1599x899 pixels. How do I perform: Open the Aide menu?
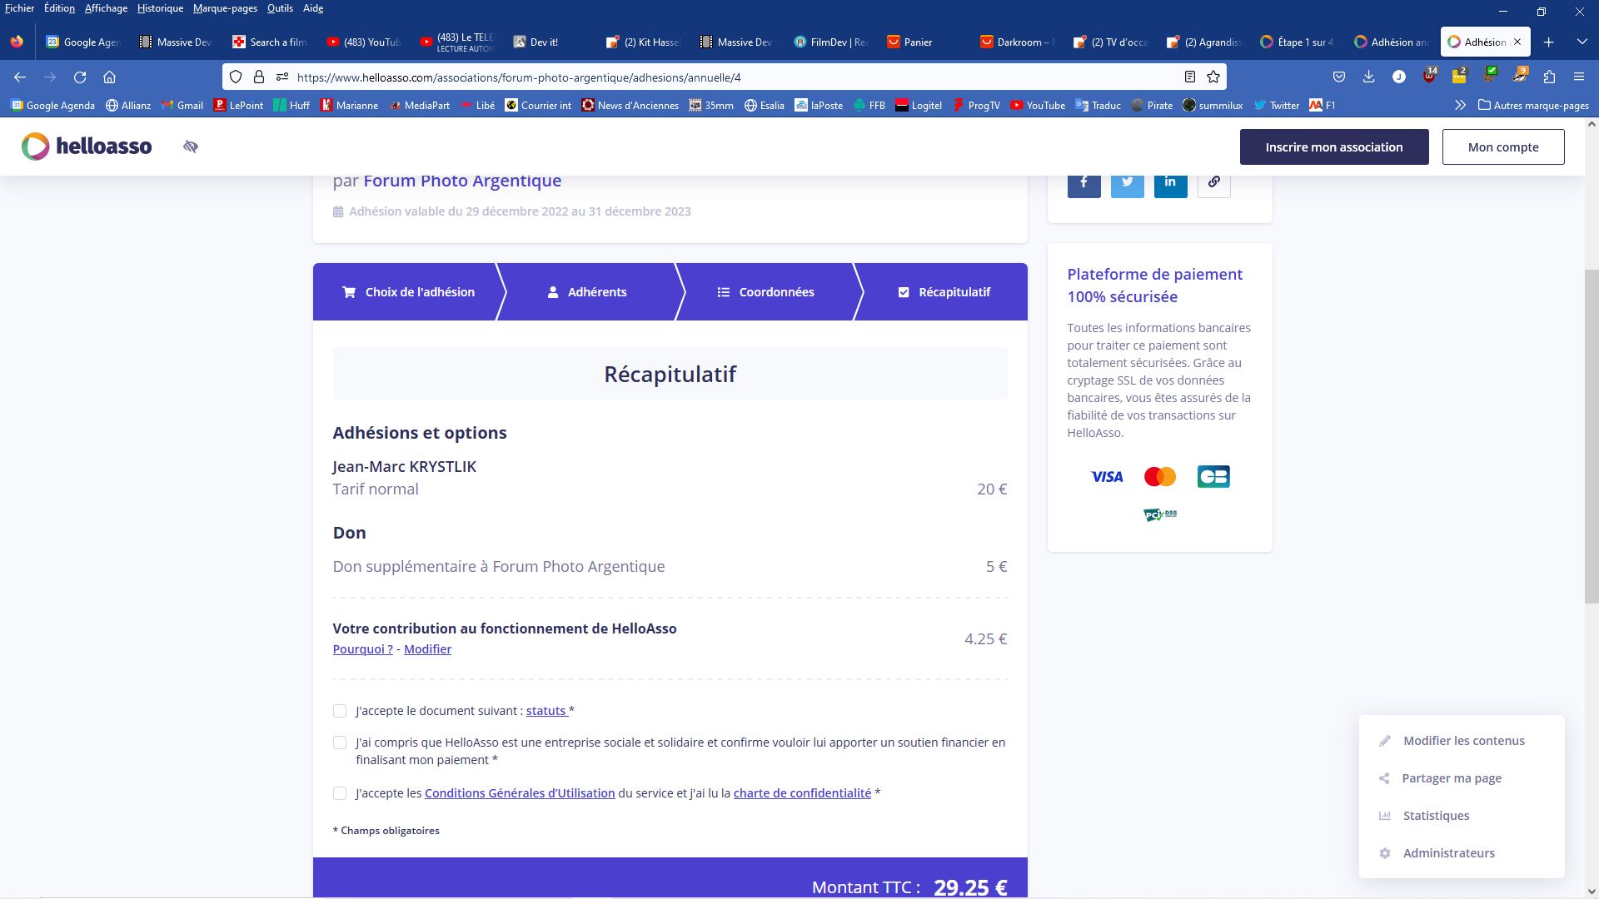click(313, 8)
